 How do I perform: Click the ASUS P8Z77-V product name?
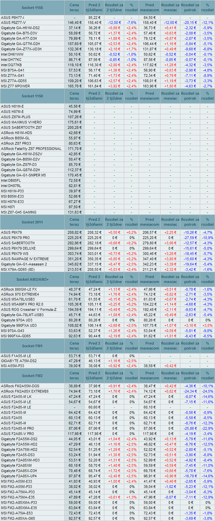point(14,23)
